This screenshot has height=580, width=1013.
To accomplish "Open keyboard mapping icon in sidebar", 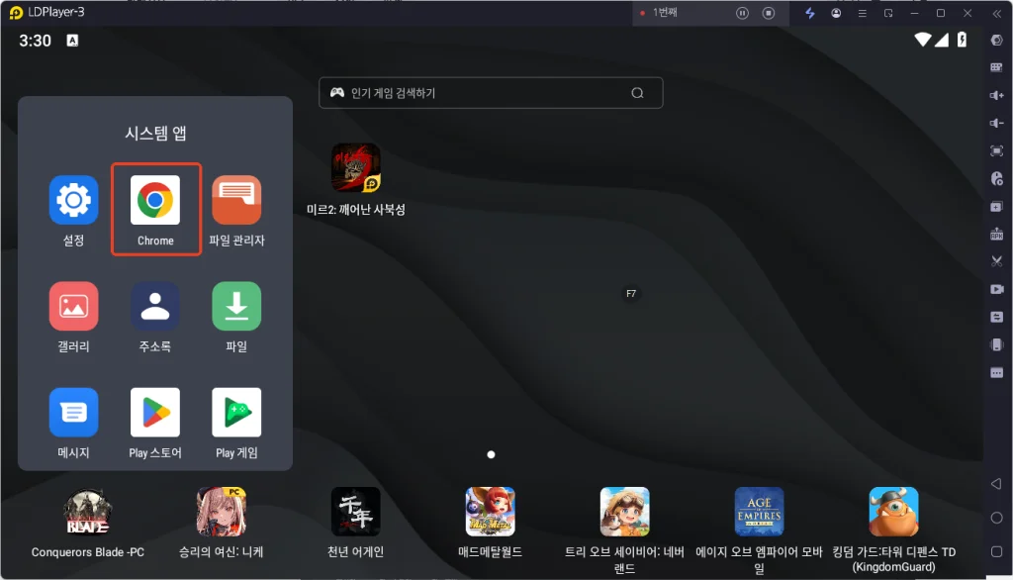I will tap(997, 67).
